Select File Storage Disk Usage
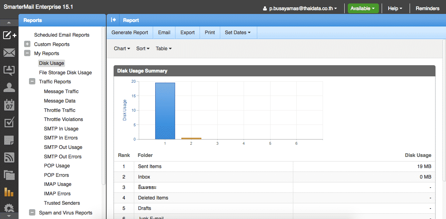 (65, 73)
